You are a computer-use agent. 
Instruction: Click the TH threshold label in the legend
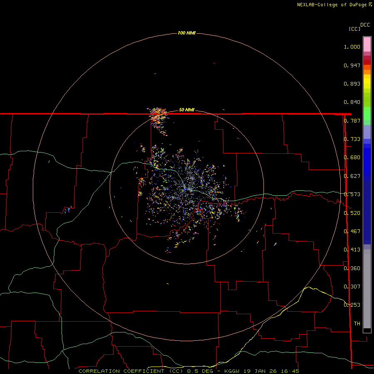(357, 324)
